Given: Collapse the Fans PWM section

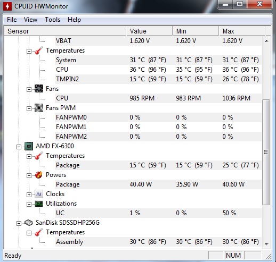Looking at the screenshot, I should (x=29, y=108).
